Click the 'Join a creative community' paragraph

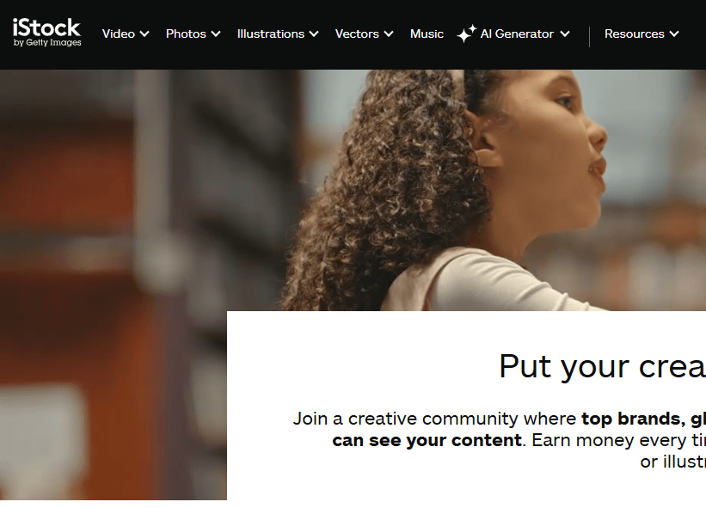pyautogui.click(x=500, y=440)
